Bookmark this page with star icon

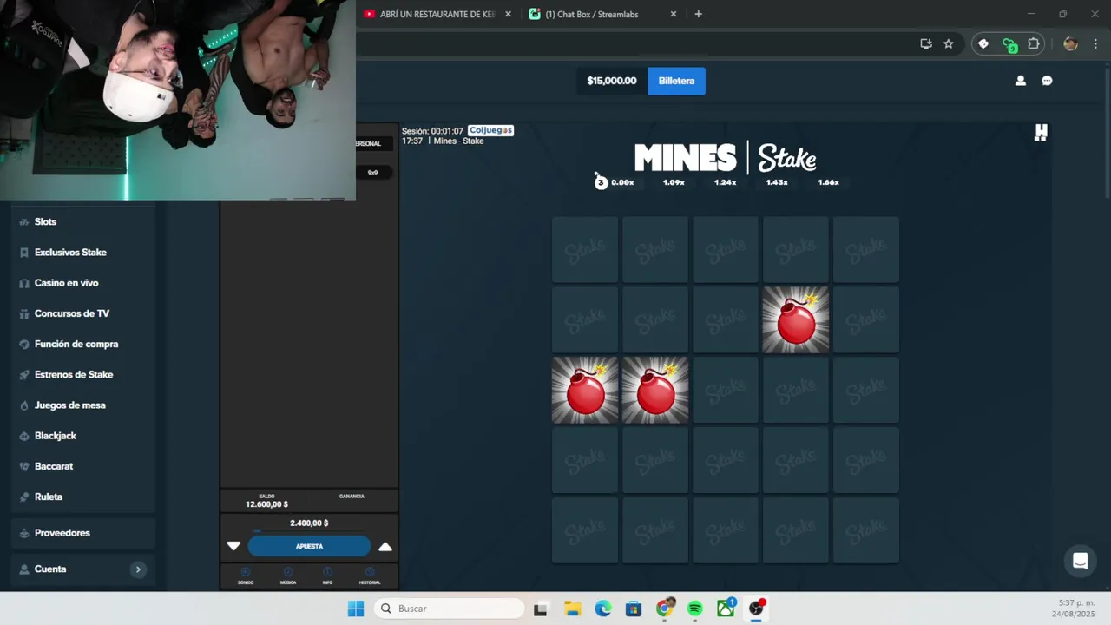(x=949, y=43)
